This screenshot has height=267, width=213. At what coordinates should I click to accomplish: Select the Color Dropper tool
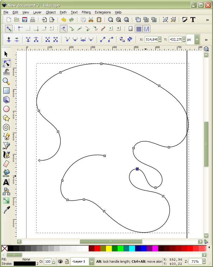coord(6,210)
